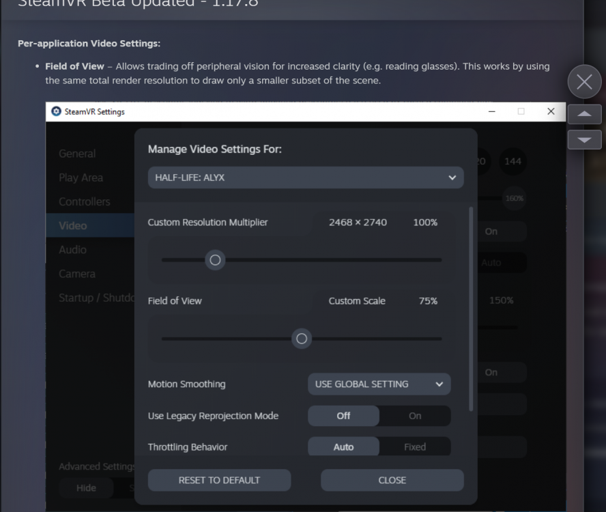Select the General settings section
Image resolution: width=606 pixels, height=512 pixels.
[76, 153]
